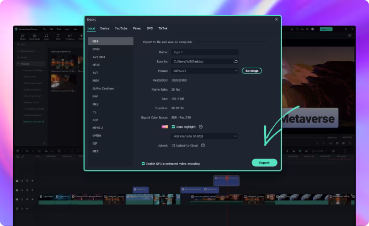
Task: Select first Metaverse Cinematic thumbnail
Action: click(64, 62)
